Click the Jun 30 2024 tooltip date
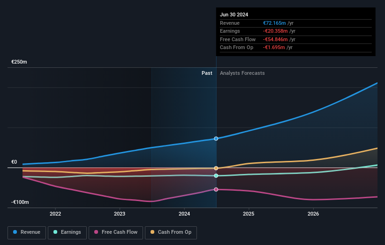Viewport: 385px width, 245px height. tap(234, 14)
